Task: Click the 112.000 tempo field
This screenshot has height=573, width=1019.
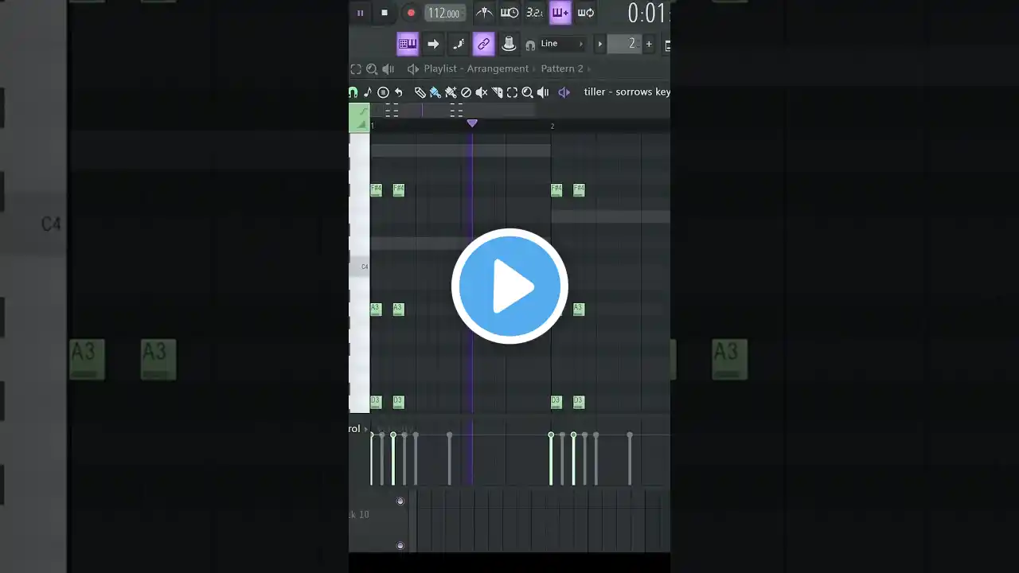Action: click(x=443, y=13)
